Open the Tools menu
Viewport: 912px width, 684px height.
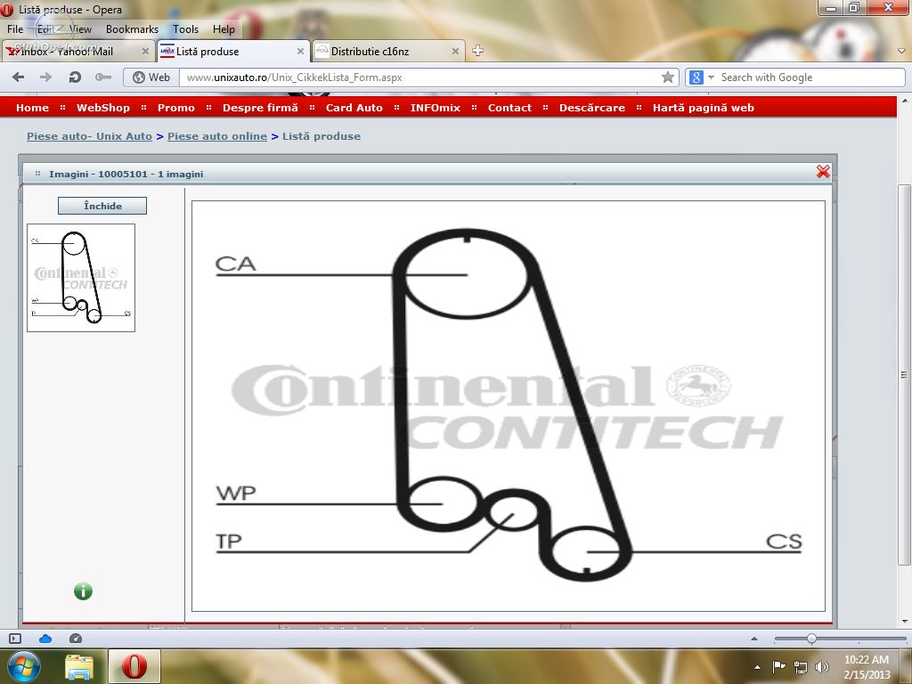(x=185, y=29)
